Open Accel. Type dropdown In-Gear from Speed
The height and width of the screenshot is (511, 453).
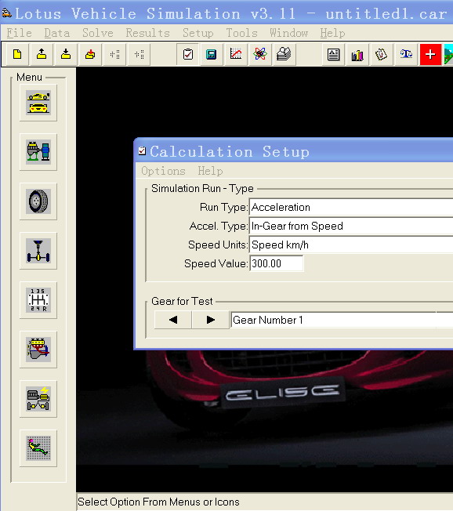click(351, 227)
